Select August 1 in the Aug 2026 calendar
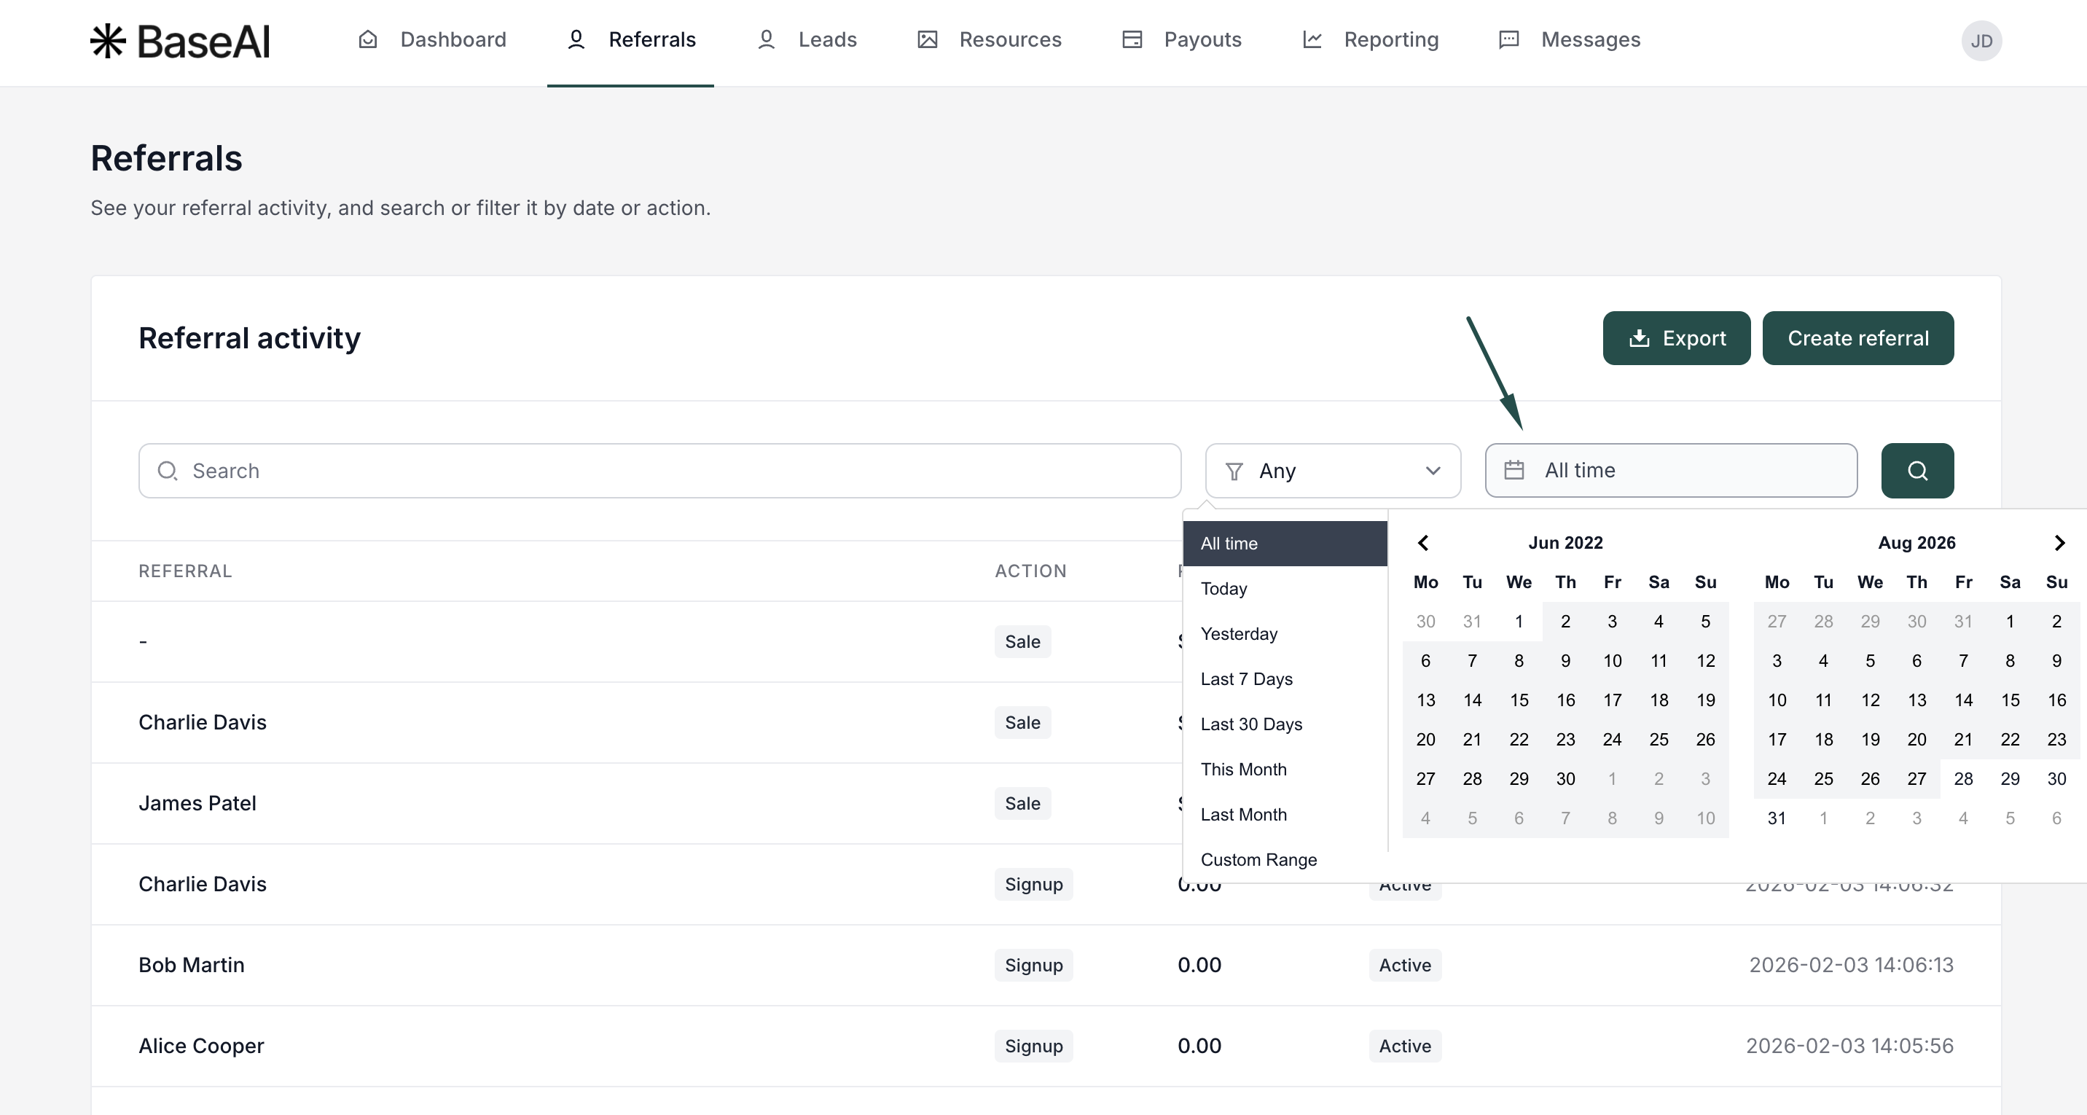Viewport: 2087px width, 1115px height. (x=2010, y=622)
